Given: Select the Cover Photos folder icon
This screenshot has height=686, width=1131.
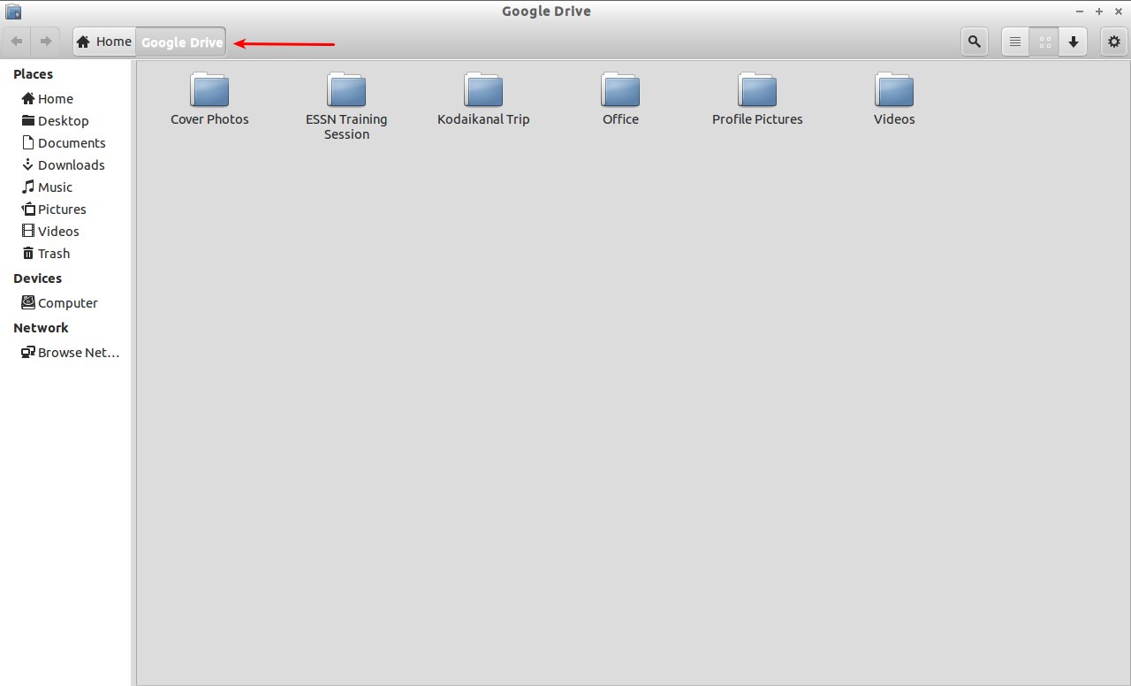Looking at the screenshot, I should coord(209,90).
